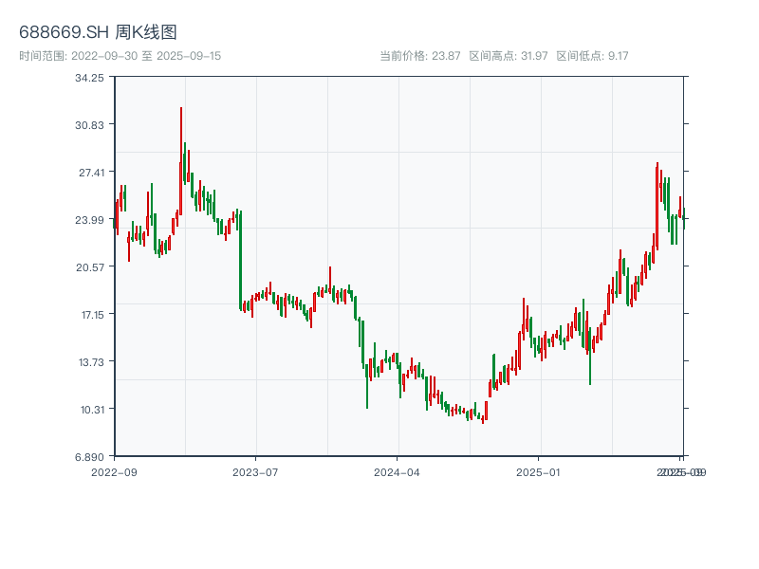Click the 6.890 bottom y-axis label
The height and width of the screenshot is (569, 759).
pyautogui.click(x=90, y=457)
